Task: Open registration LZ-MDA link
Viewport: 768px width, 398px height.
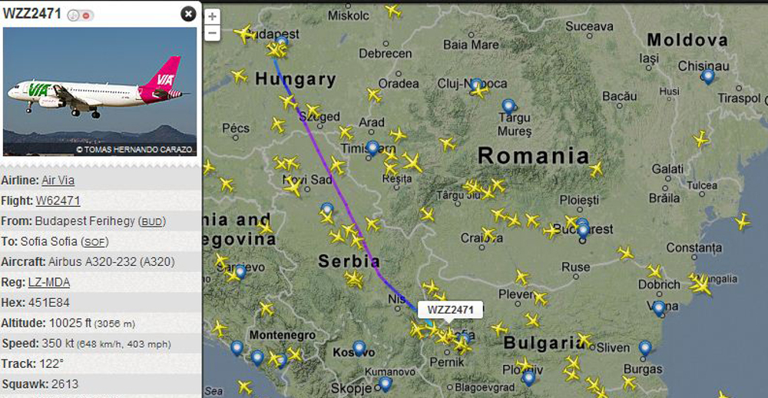Action: click(x=49, y=283)
